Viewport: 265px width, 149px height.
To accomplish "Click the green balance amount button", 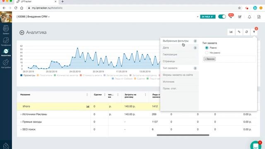I will (208, 17).
